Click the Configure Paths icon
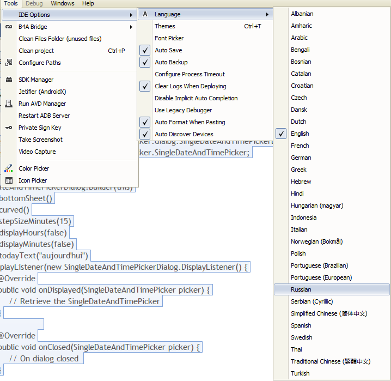Viewport: 391px width, 381px height. click(x=9, y=62)
